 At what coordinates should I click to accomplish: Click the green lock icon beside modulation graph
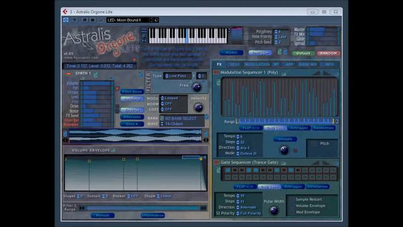pyautogui.click(x=219, y=83)
